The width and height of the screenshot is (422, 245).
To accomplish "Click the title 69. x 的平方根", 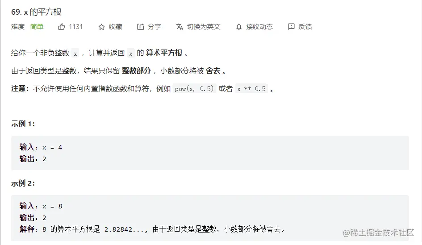I will 36,12.
